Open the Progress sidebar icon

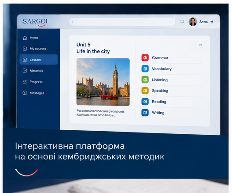click(x=25, y=82)
